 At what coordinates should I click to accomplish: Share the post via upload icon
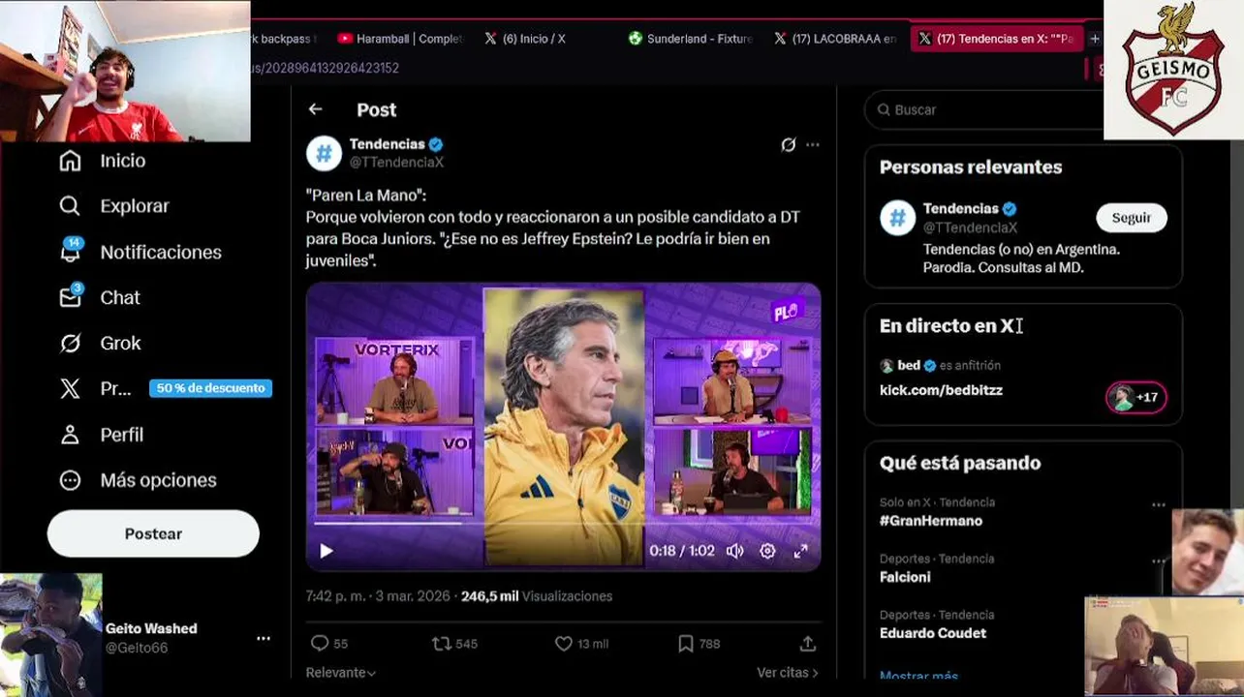tap(808, 643)
